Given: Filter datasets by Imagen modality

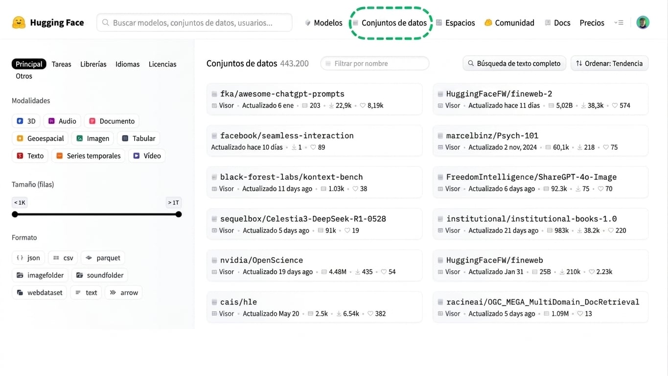Looking at the screenshot, I should [92, 138].
